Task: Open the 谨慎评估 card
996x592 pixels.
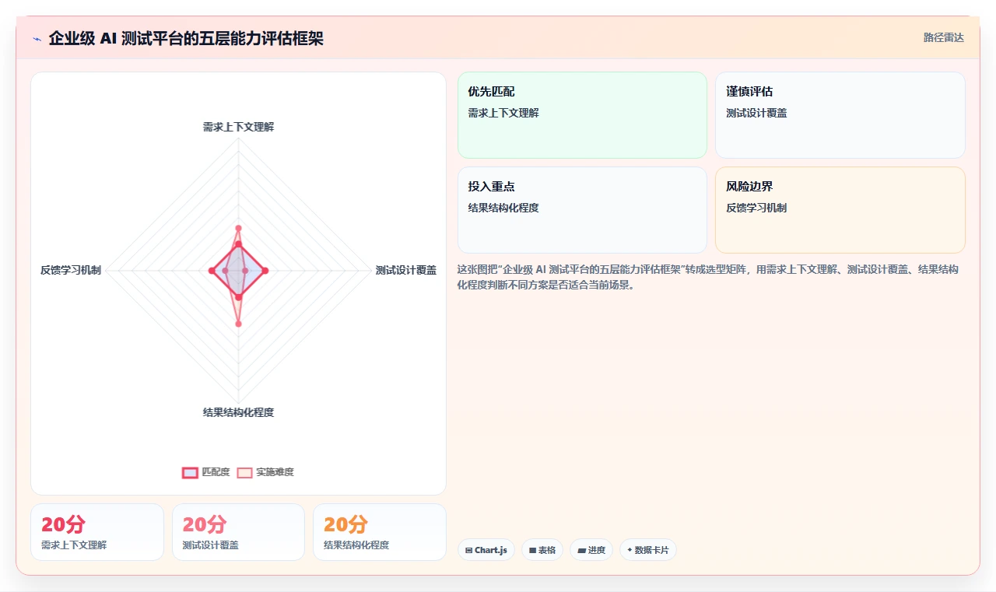Action: coord(840,115)
